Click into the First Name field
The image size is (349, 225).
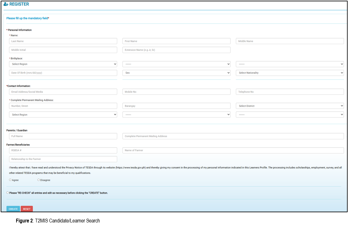(x=176, y=41)
